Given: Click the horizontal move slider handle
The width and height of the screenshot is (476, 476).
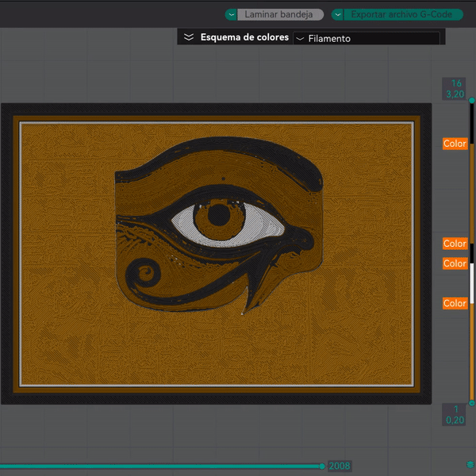Looking at the screenshot, I should (x=322, y=466).
